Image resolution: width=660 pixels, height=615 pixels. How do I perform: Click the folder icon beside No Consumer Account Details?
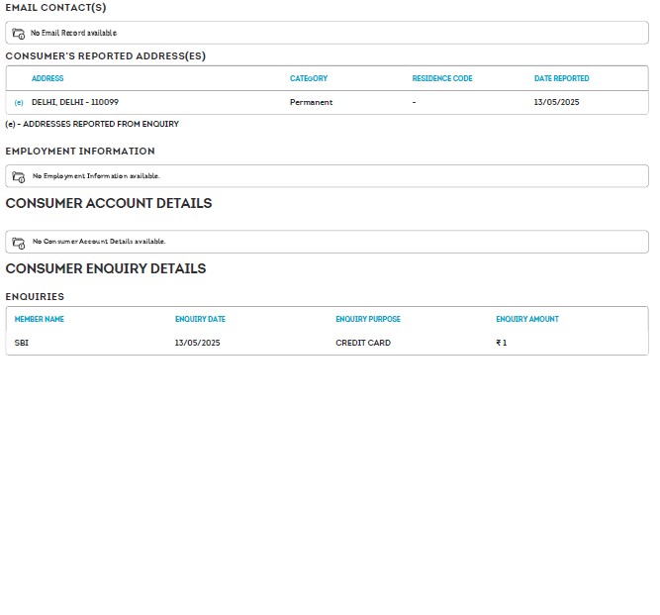[x=18, y=242]
